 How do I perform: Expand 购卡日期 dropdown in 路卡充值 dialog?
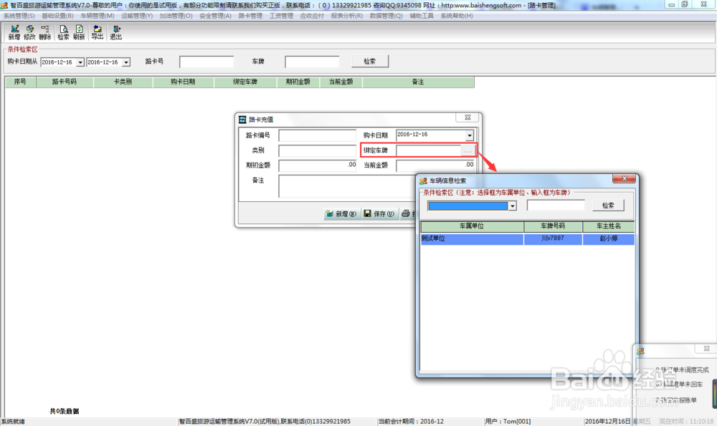[470, 135]
